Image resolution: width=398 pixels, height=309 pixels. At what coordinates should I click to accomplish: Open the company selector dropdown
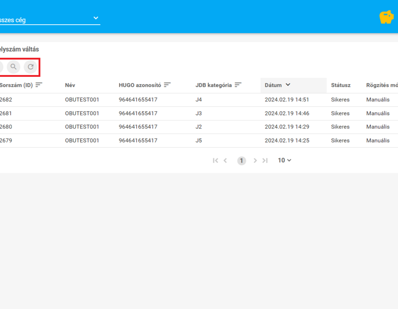pyautogui.click(x=50, y=19)
